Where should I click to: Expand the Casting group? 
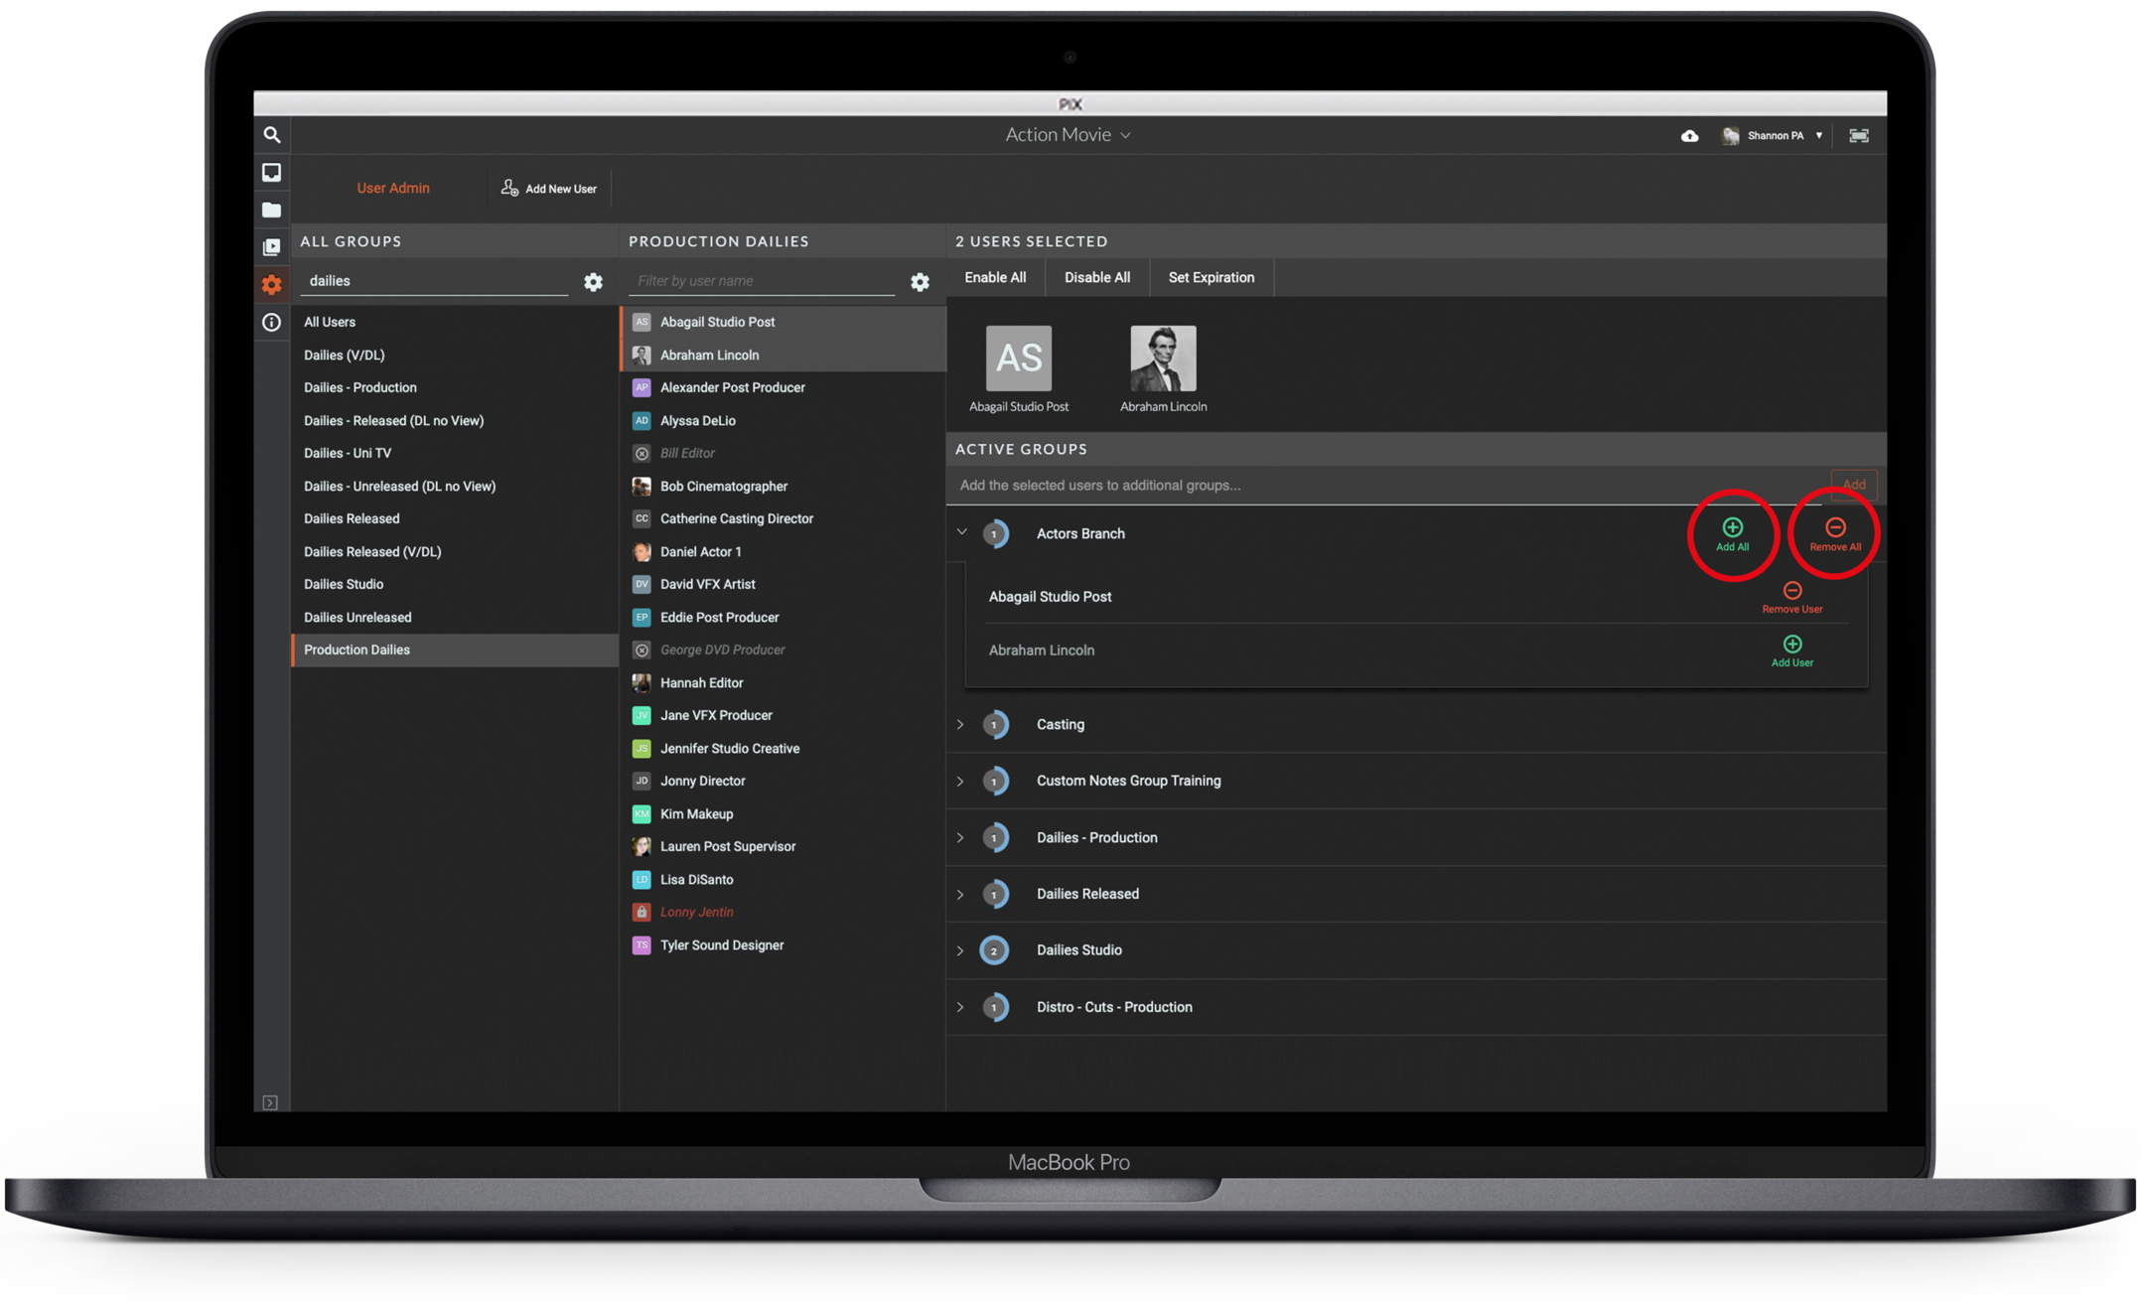[x=960, y=725]
